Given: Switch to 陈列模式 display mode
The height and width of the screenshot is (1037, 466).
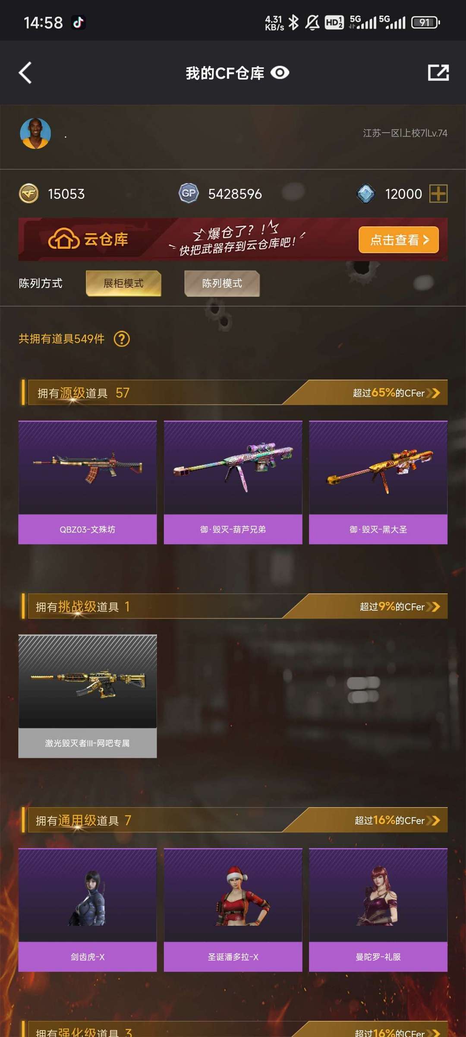Looking at the screenshot, I should point(222,283).
